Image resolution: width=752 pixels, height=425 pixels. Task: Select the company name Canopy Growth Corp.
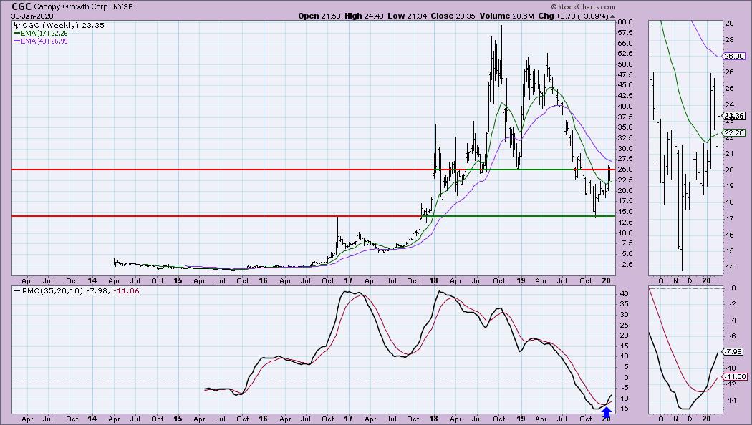[72, 7]
